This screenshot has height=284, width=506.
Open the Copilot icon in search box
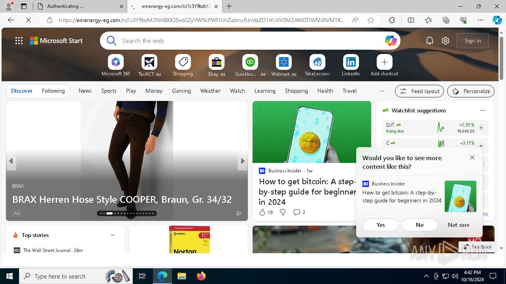point(391,41)
